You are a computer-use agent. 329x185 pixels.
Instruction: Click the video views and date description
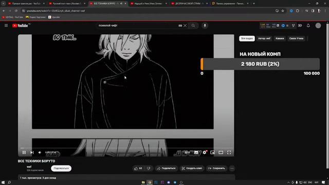click(38, 178)
